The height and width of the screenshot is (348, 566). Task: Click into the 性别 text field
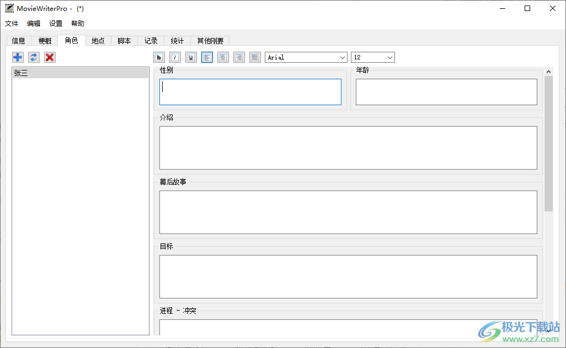(250, 92)
